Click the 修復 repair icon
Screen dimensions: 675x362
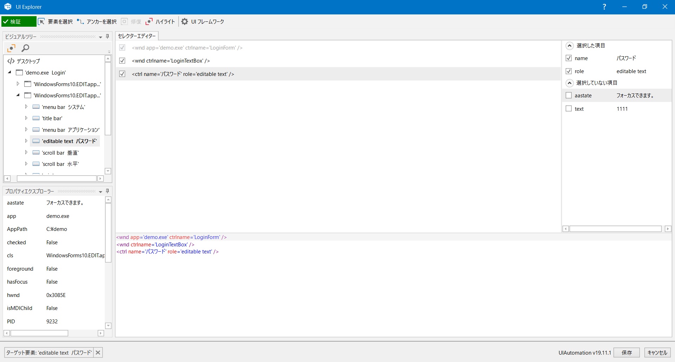click(x=124, y=21)
